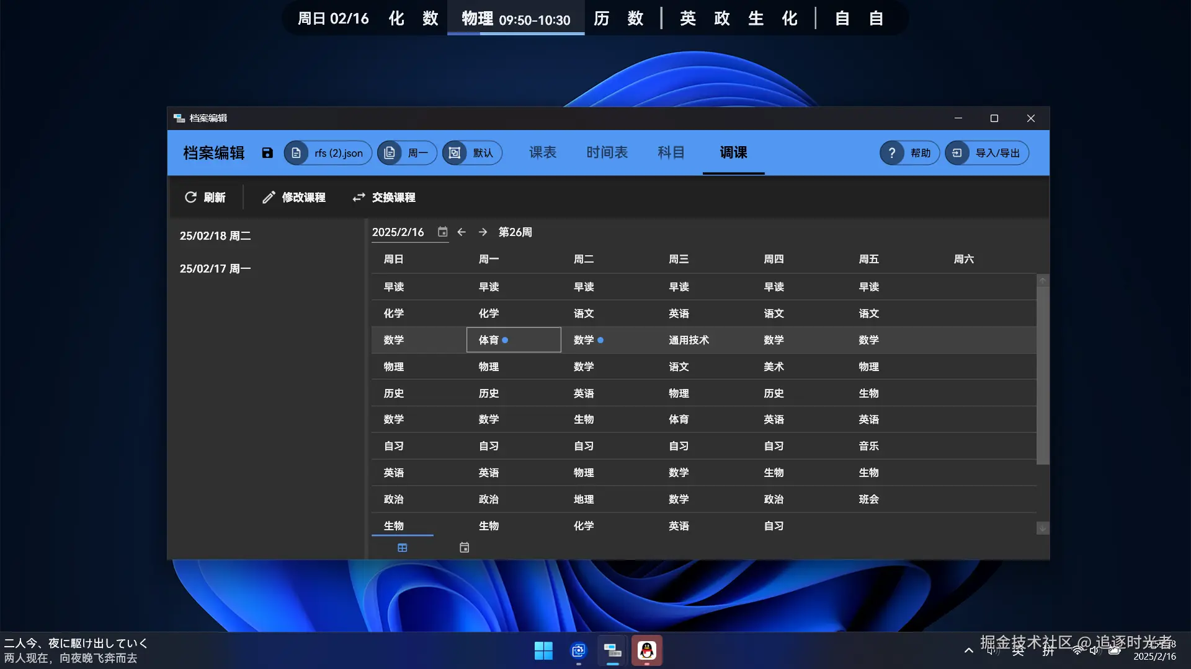
Task: Click the schedule table scrollbar down arrow
Action: [1043, 528]
